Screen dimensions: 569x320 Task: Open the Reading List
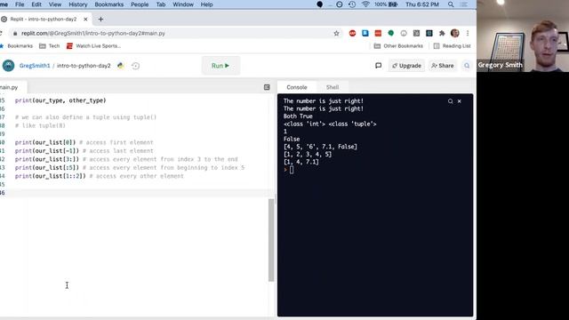tap(452, 46)
